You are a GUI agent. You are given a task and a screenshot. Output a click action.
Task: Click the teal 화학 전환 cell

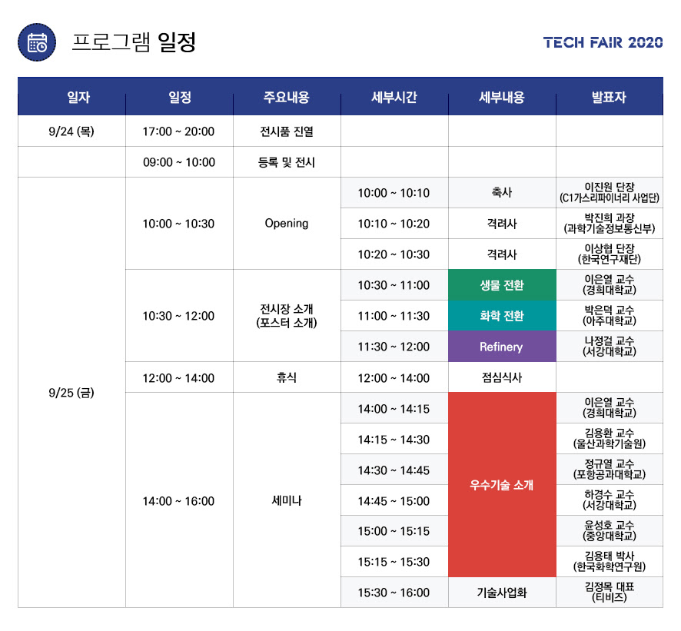pyautogui.click(x=501, y=316)
